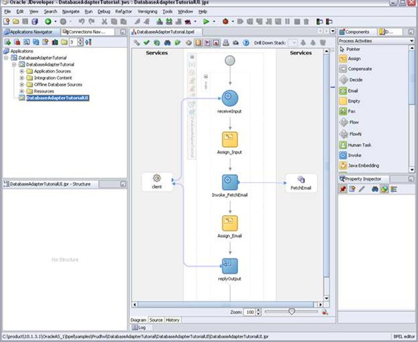Pick the Flow activity in palette
The height and width of the screenshot is (342, 418).
[349, 122]
